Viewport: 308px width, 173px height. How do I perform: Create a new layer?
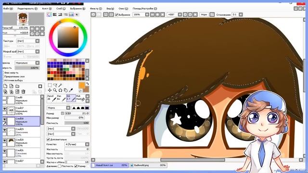click(5, 86)
